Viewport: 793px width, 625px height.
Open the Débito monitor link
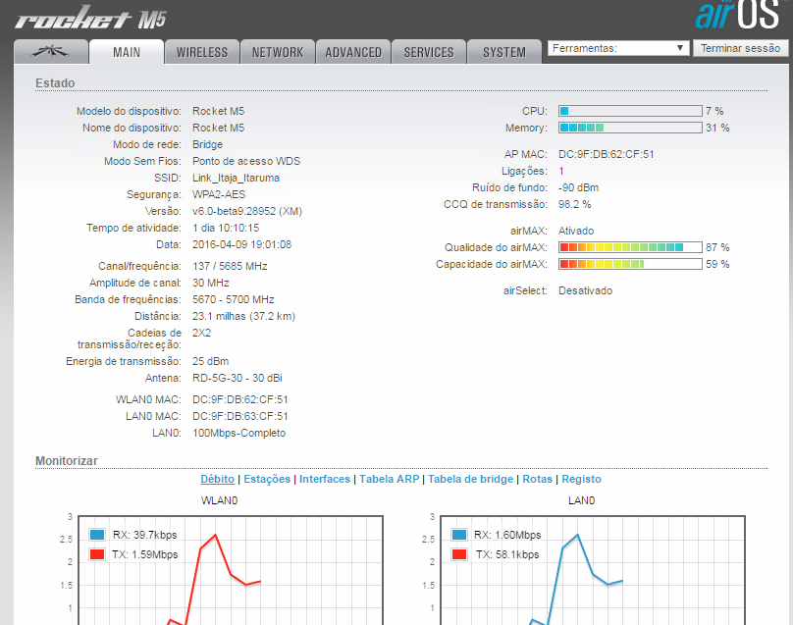point(218,479)
